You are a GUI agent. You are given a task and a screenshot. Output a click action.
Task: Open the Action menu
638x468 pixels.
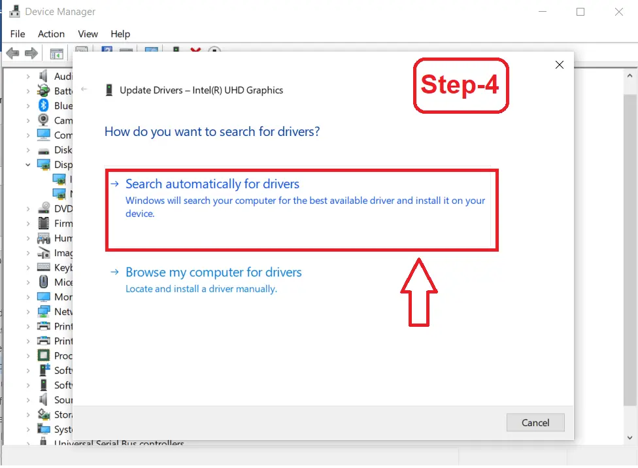[x=51, y=34]
